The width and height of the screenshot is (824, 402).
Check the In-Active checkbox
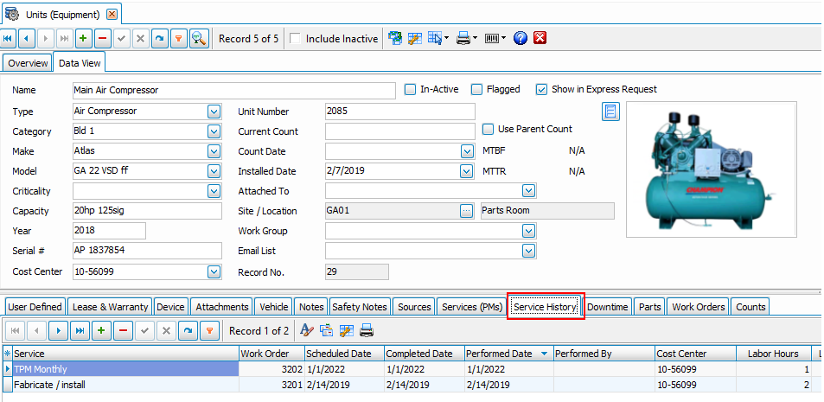click(410, 90)
